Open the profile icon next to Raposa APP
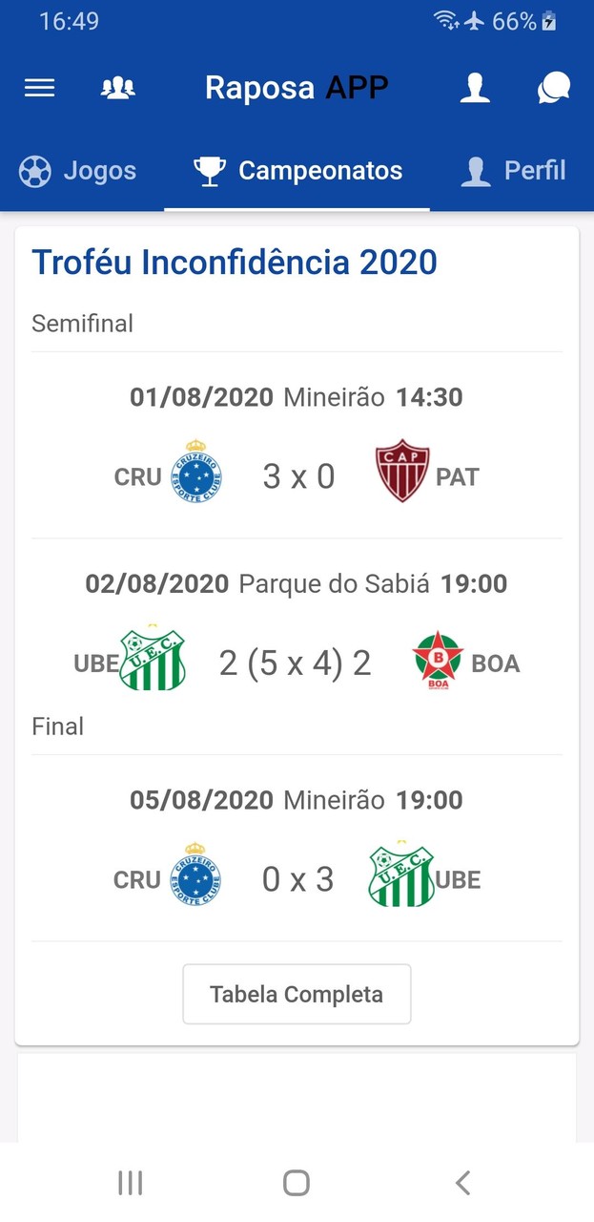Screen dimensions: 594x1222 [475, 87]
